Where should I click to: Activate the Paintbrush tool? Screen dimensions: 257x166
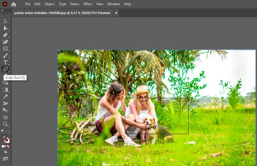tap(5, 56)
